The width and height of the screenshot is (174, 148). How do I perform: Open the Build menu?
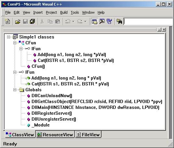[x=64, y=12]
